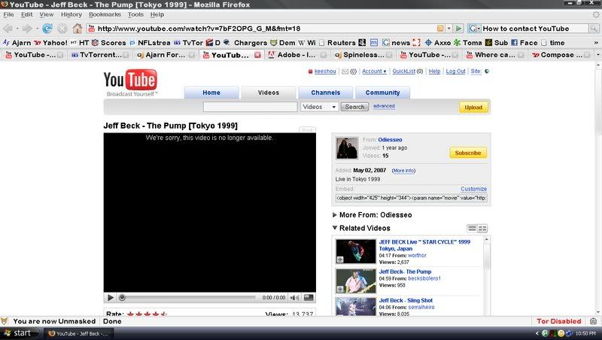
Task: Open the Odiesseo avatar thumbnail
Action: coord(347,147)
